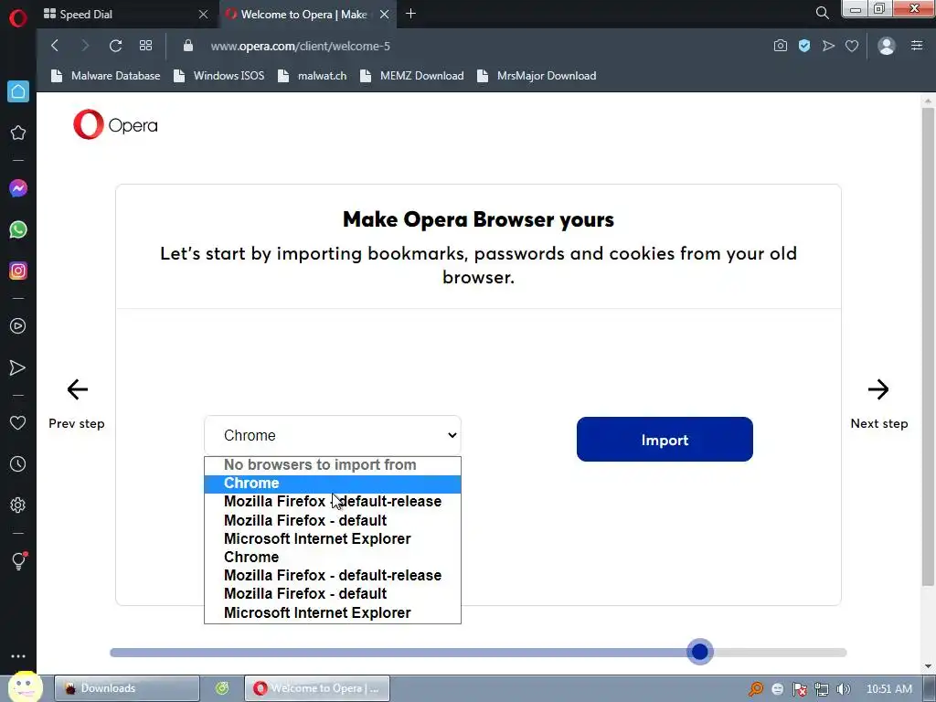The height and width of the screenshot is (702, 936).
Task: Open Bookmarks star in sidebar
Action: [18, 133]
